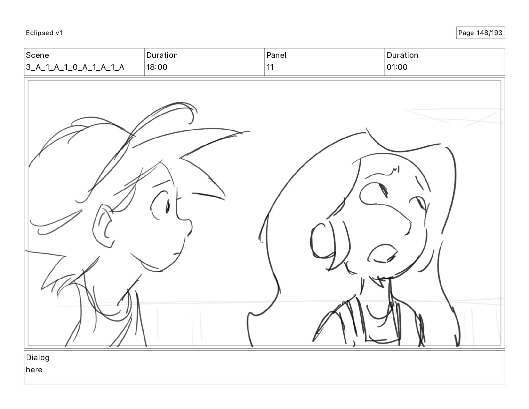Click the 'Panel' header label

(x=277, y=55)
